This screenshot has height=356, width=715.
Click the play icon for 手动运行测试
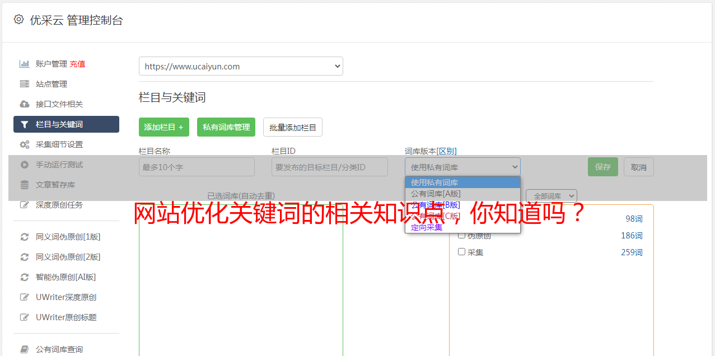pos(24,165)
